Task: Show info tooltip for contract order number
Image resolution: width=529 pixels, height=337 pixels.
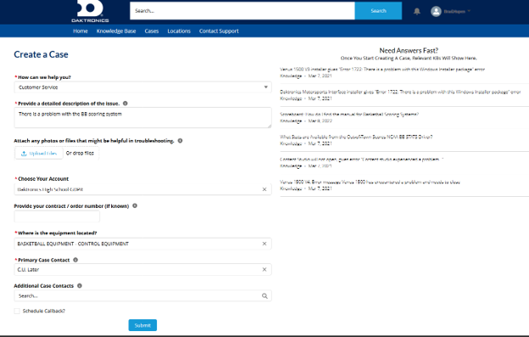Action: (x=135, y=205)
